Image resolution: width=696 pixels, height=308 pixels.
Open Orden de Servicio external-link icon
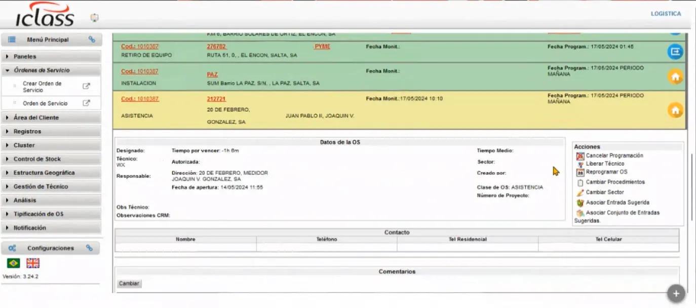[x=87, y=103]
